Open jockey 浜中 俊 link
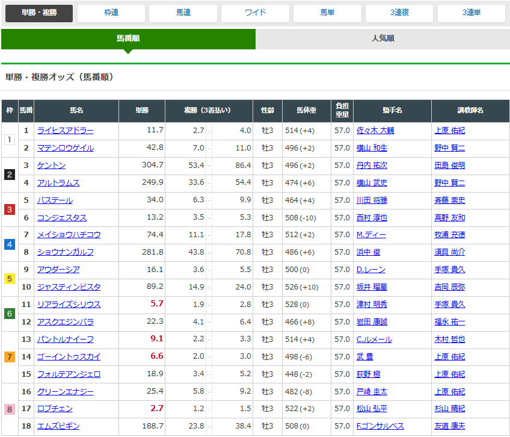 click(x=368, y=252)
